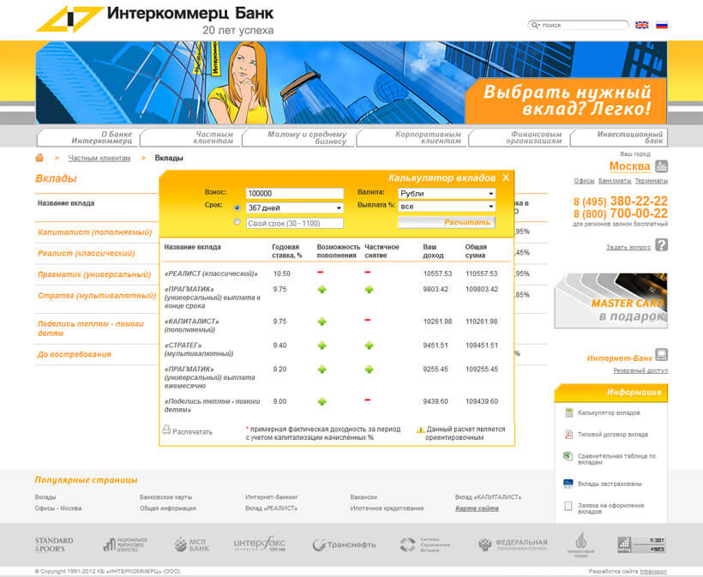The image size is (703, 577).
Task: Follow Частным клиентам breadcrumb link
Action: (99, 159)
